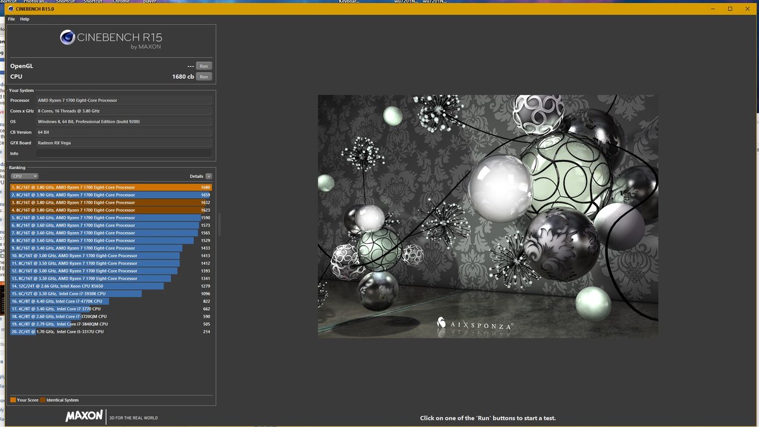Click the Identical System brown legend swatch
Screen dimensions: 759x427
43,400
